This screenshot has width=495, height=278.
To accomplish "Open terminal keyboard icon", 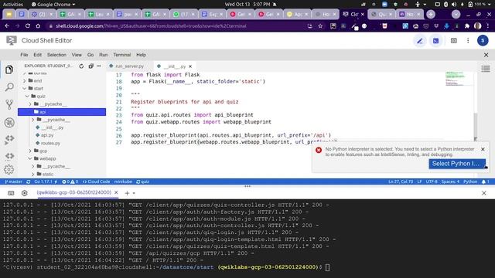I will pos(11,193).
